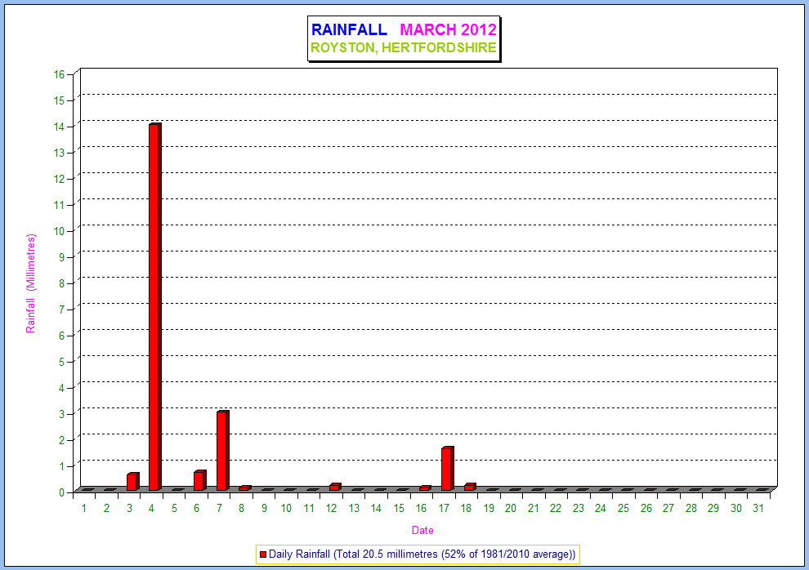Select the tall red bar for date 4
The image size is (809, 570).
(x=154, y=307)
